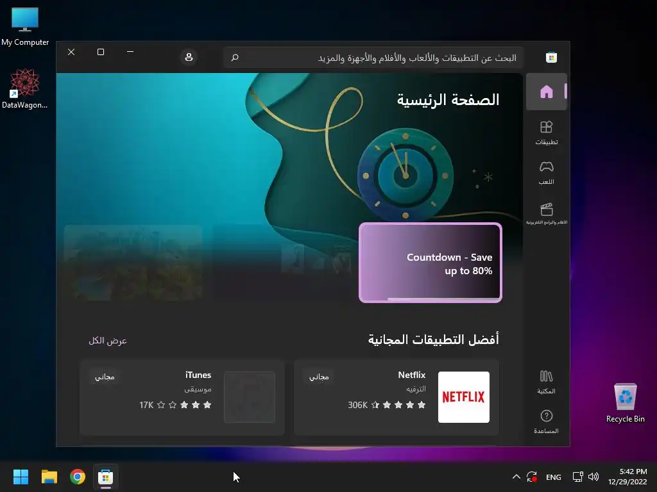
Task: Click the Microsoft Store logo in title bar
Action: [x=551, y=57]
